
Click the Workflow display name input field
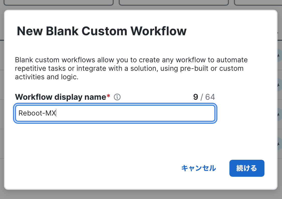pos(115,113)
